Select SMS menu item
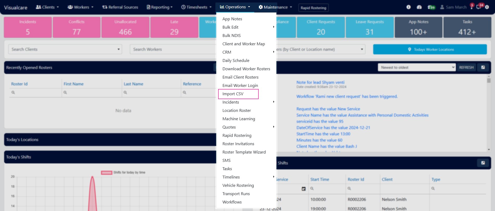Screen dimensions: 495x211 [226, 160]
